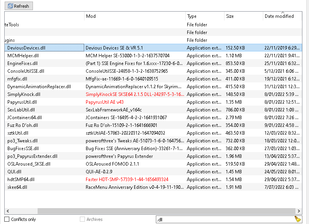
Task: Select the DeviousDevices.dll row
Action: (x=153, y=48)
